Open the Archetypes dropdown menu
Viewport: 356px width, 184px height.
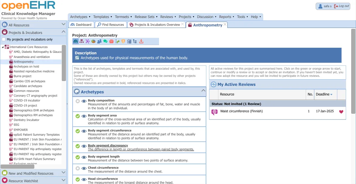point(80,17)
